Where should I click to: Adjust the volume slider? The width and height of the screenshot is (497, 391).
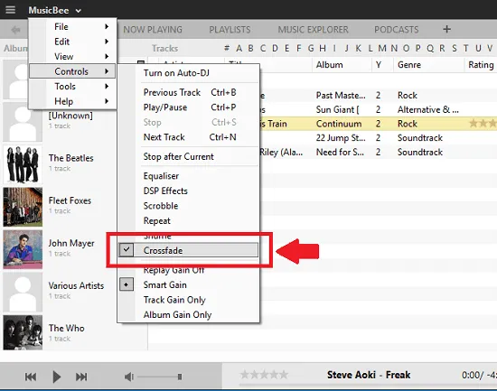(x=160, y=377)
